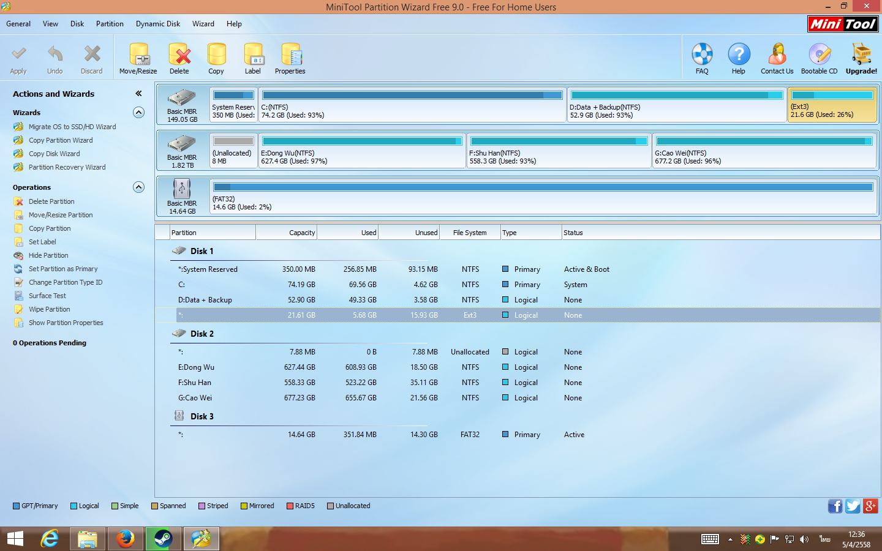Viewport: 882px width, 551px height.
Task: Open Internet Explorer from taskbar
Action: (x=50, y=539)
